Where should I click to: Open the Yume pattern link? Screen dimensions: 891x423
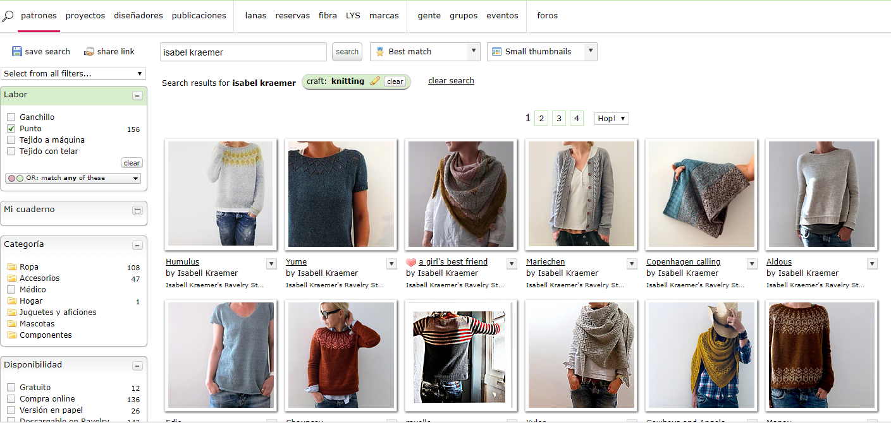(x=296, y=262)
